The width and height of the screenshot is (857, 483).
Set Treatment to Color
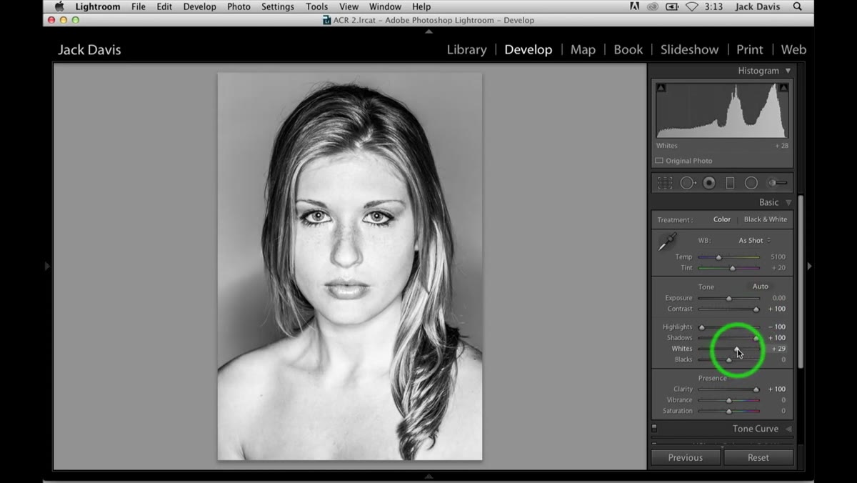click(x=722, y=219)
